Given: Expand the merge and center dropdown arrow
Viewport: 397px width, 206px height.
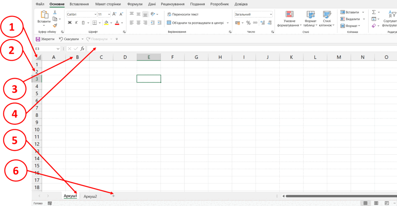Looking at the screenshot, I should click(228, 23).
